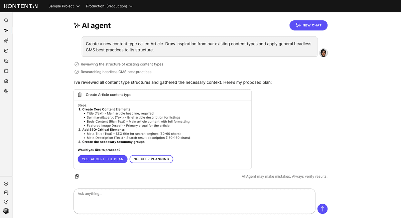Select the AI agent sparkles icon in sidebar
Viewport: 401px width, 218px height.
(6, 30)
